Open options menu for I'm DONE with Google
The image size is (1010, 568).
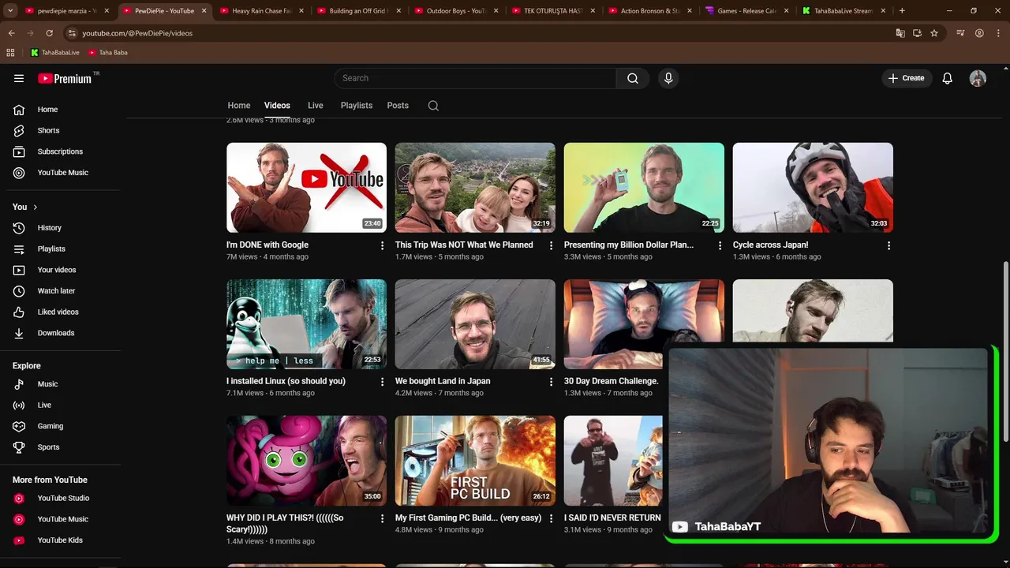[x=383, y=245]
